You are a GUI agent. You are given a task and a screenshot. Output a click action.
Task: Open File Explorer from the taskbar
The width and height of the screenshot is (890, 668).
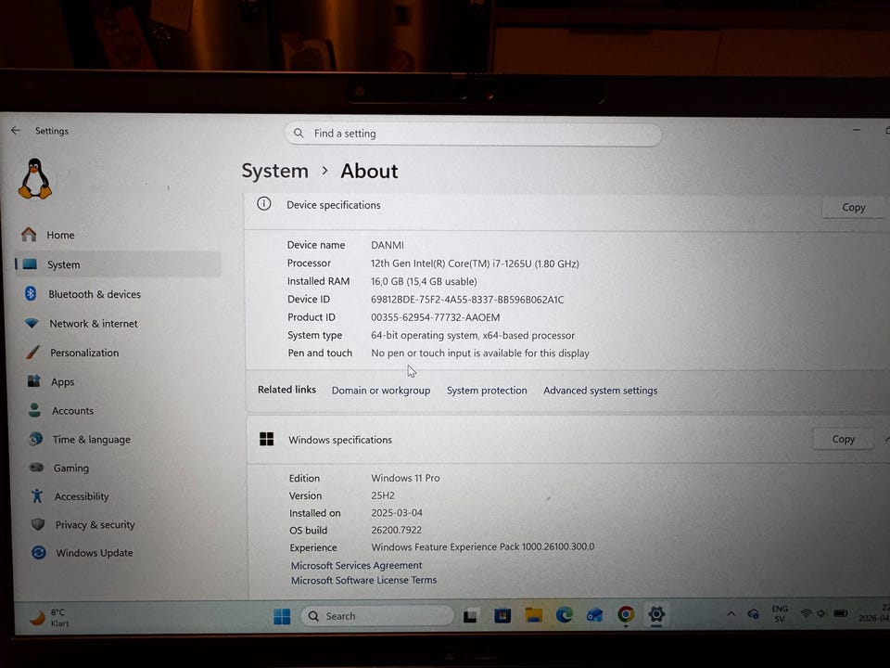click(x=533, y=614)
